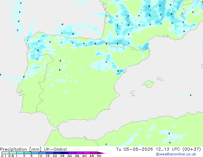
Task: Click the 40–45 mm magenta legend swatch
Action: 87,153
